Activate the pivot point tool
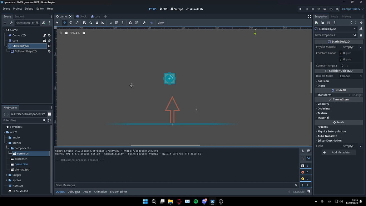 pos(90,23)
